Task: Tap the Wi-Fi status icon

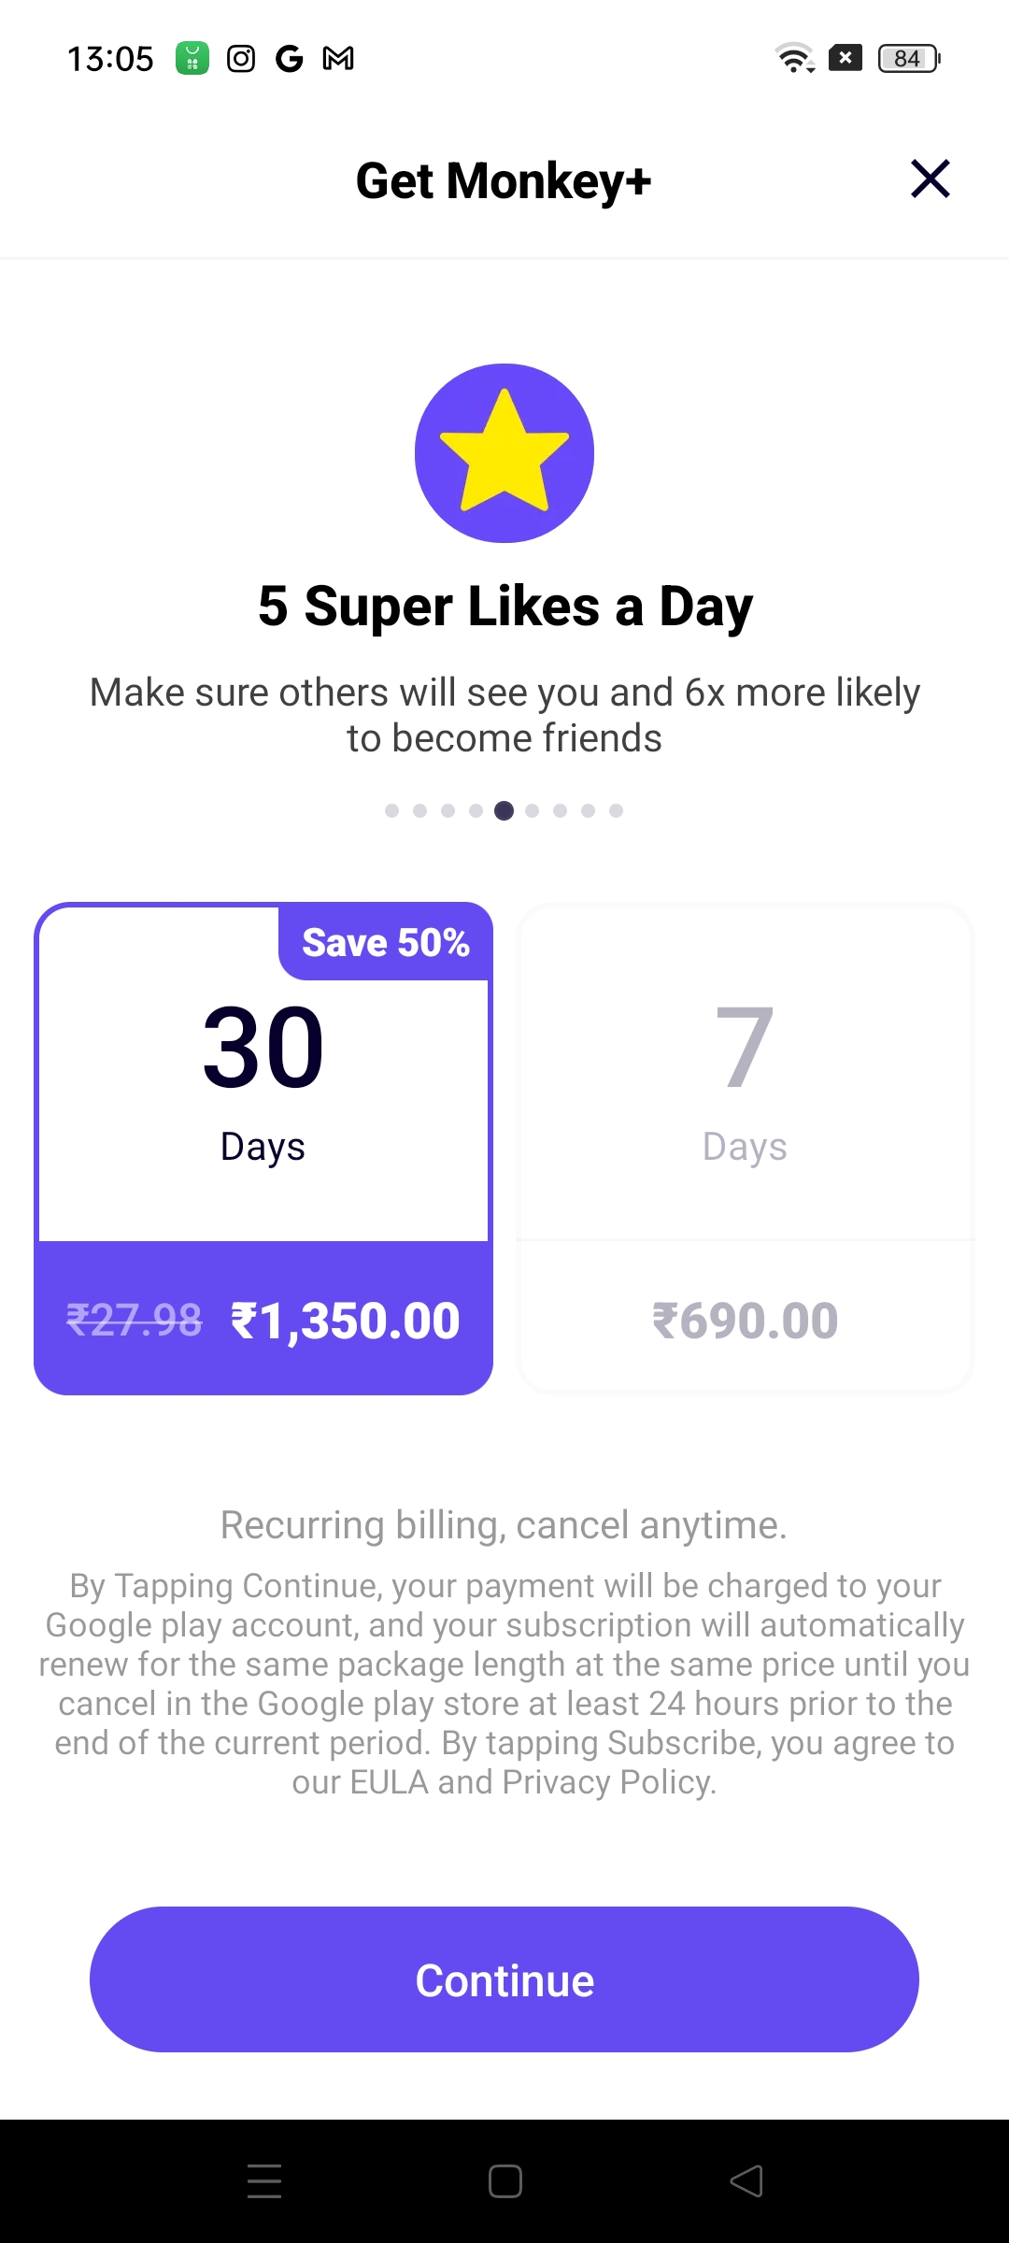Action: click(x=795, y=58)
